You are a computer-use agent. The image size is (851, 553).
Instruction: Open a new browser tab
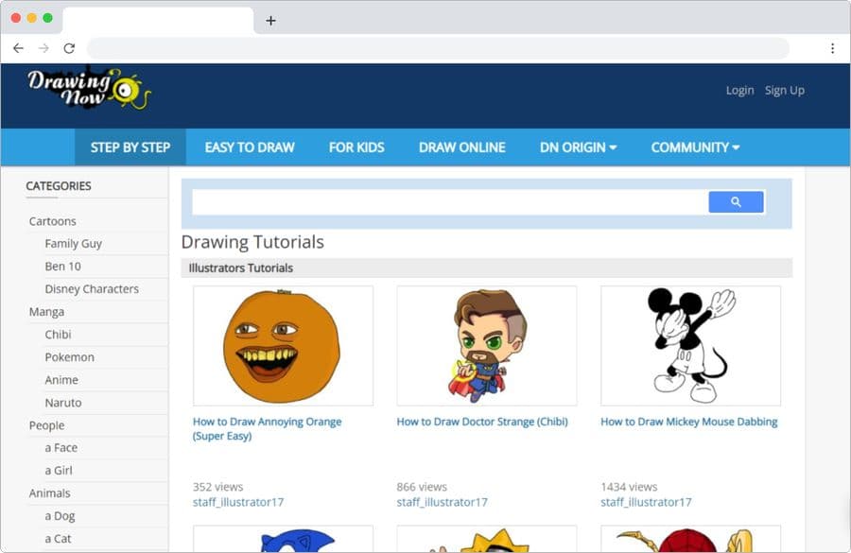coord(270,21)
